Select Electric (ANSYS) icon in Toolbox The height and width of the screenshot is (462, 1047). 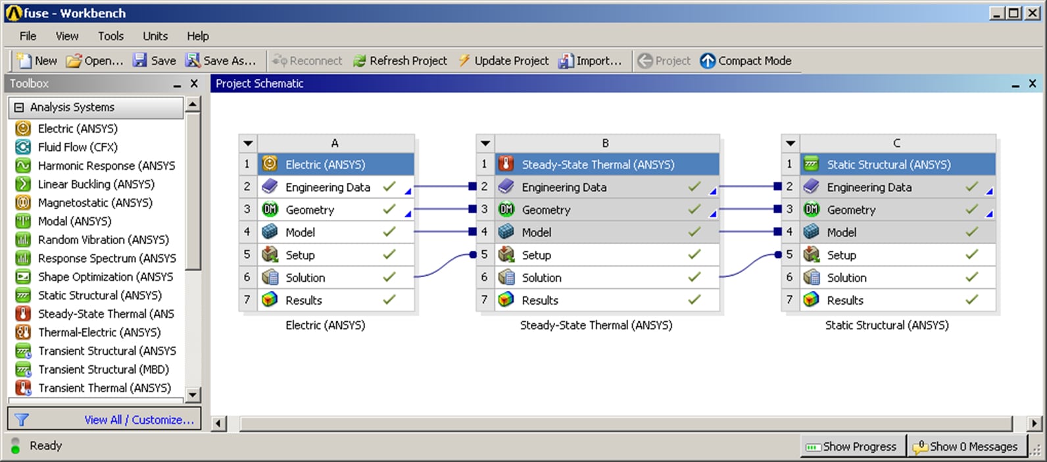click(23, 128)
